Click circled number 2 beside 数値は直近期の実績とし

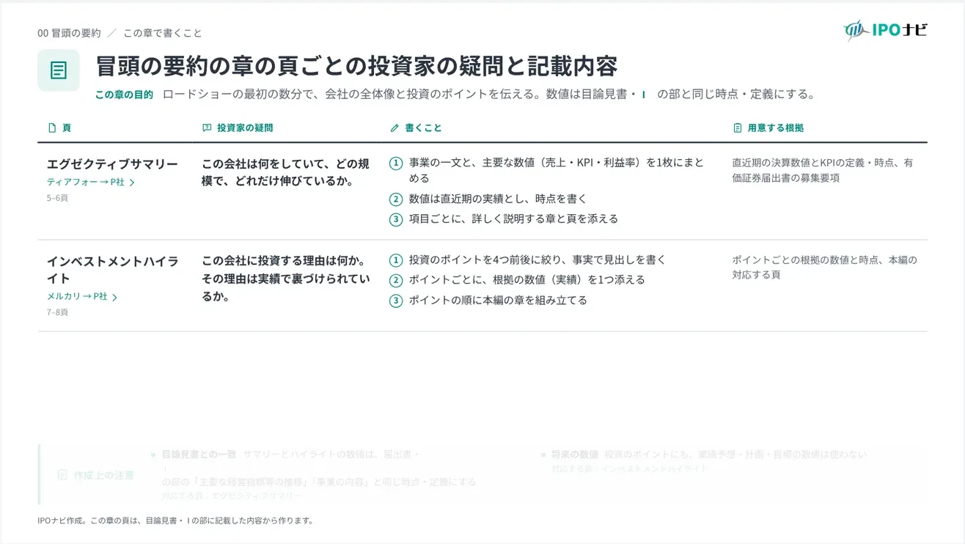coord(396,199)
